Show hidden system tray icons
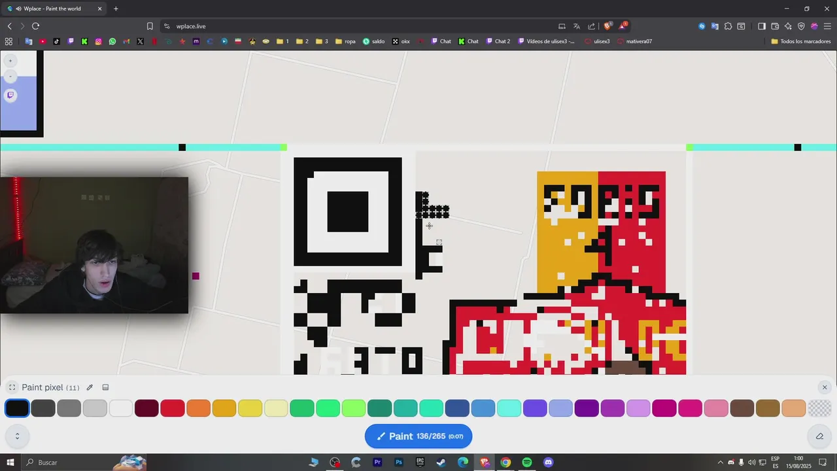Screen dimensions: 837x471 tap(721, 462)
